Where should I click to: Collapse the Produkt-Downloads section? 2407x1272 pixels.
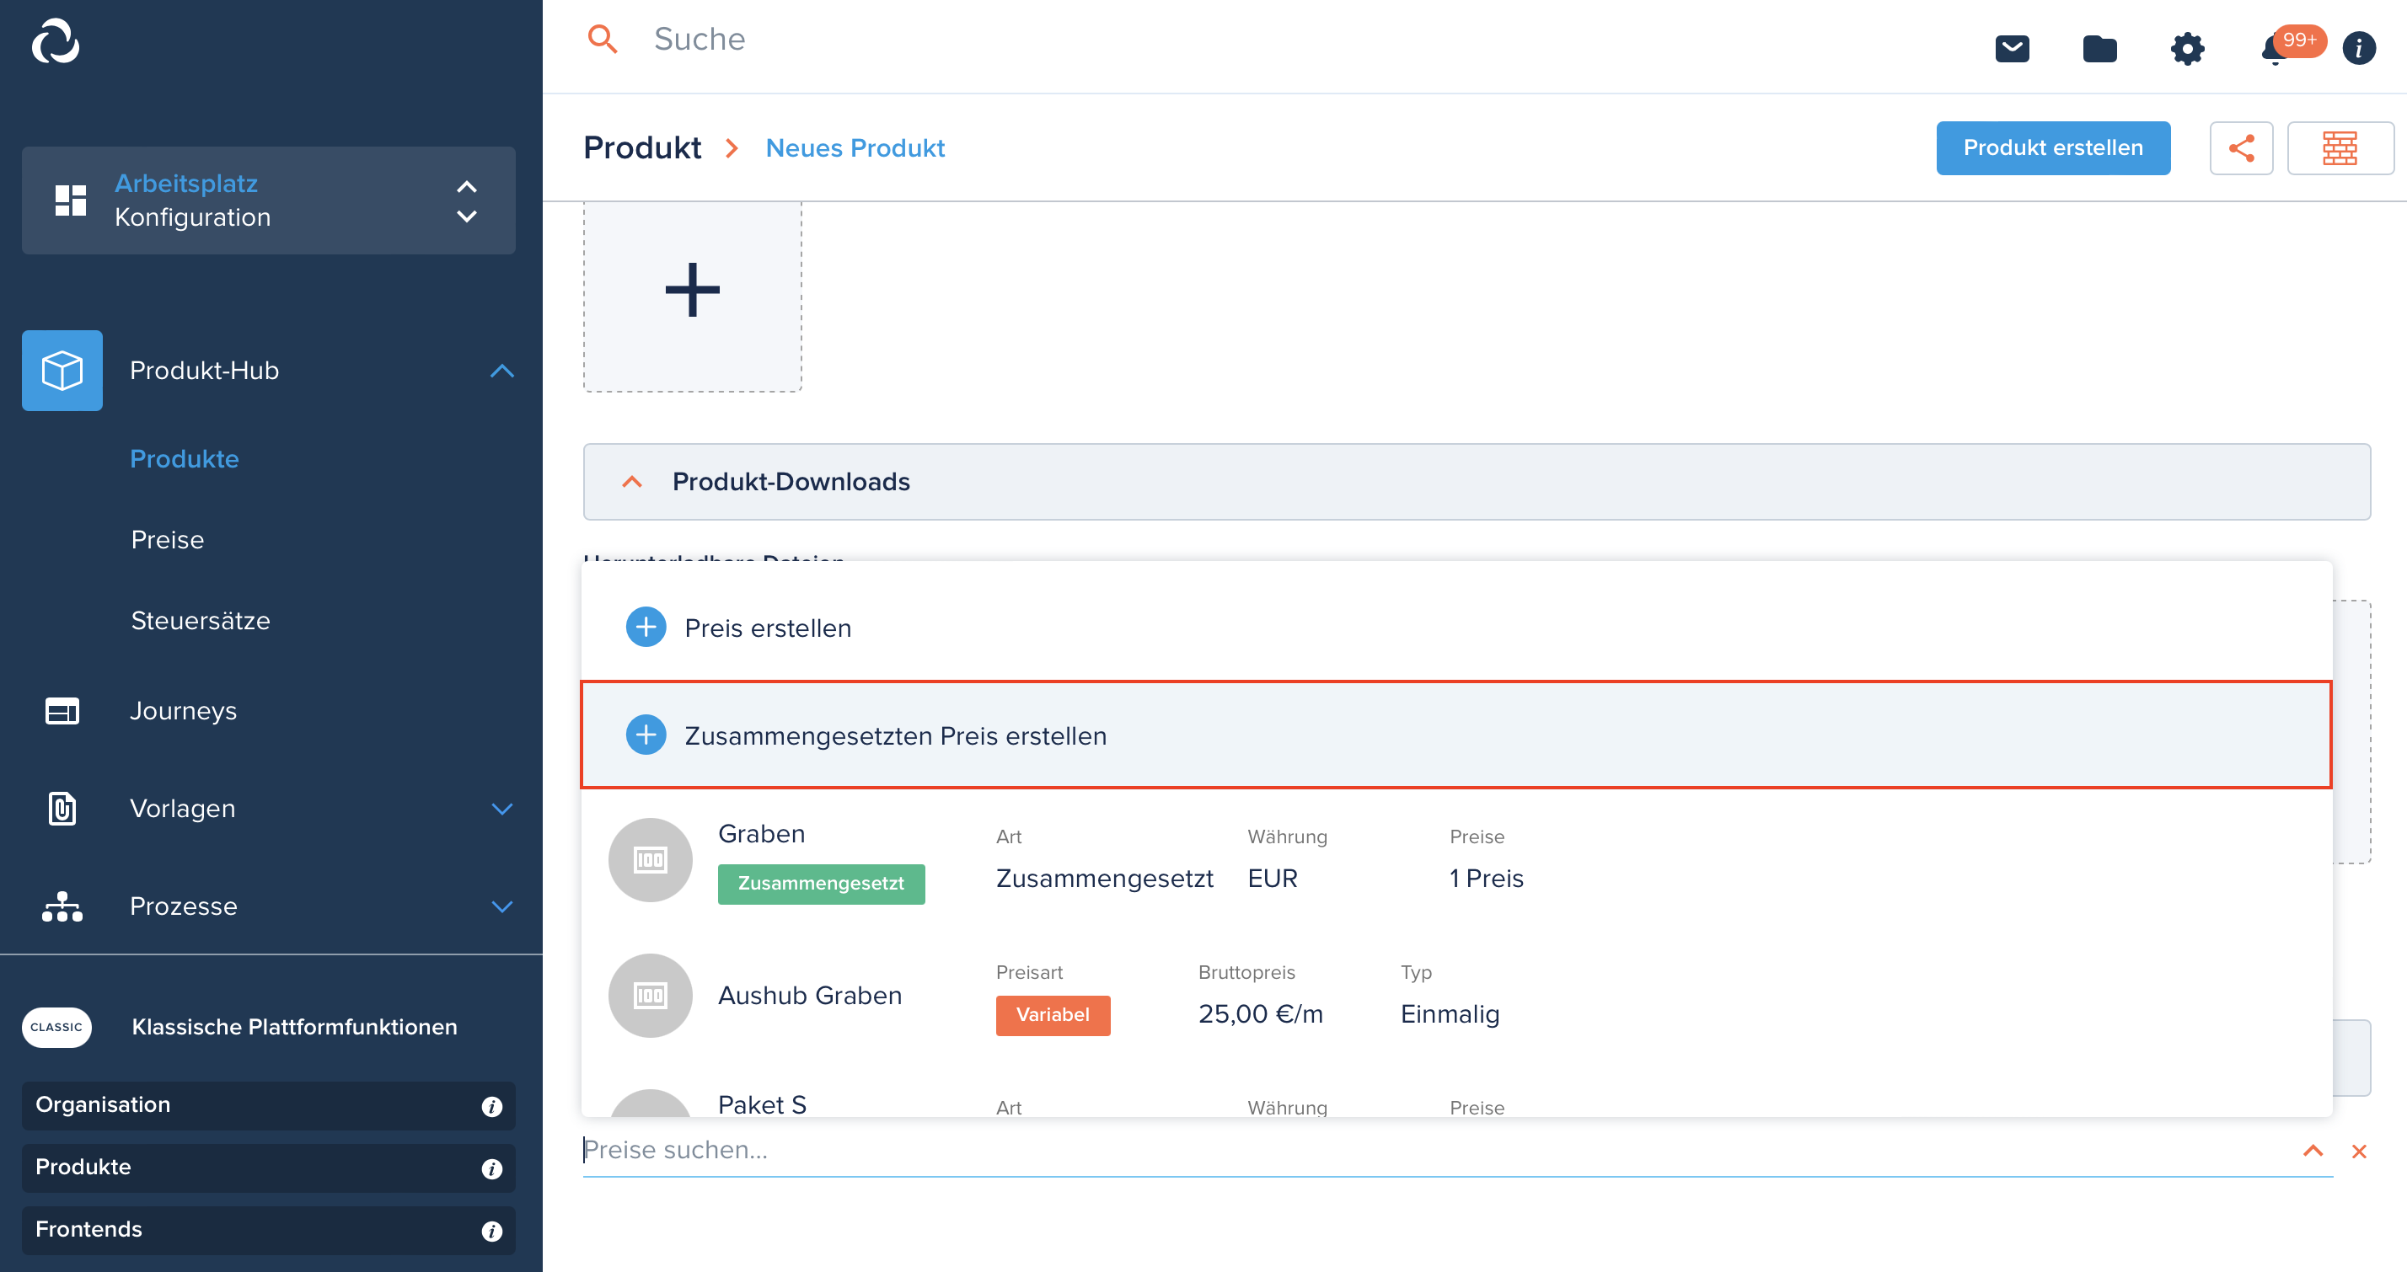point(630,481)
